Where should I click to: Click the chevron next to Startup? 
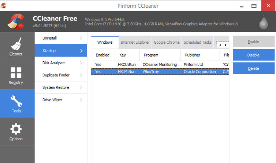coord(81,51)
